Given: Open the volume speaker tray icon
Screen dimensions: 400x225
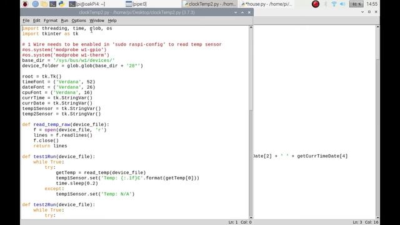Looking at the screenshot, I should (342, 4).
